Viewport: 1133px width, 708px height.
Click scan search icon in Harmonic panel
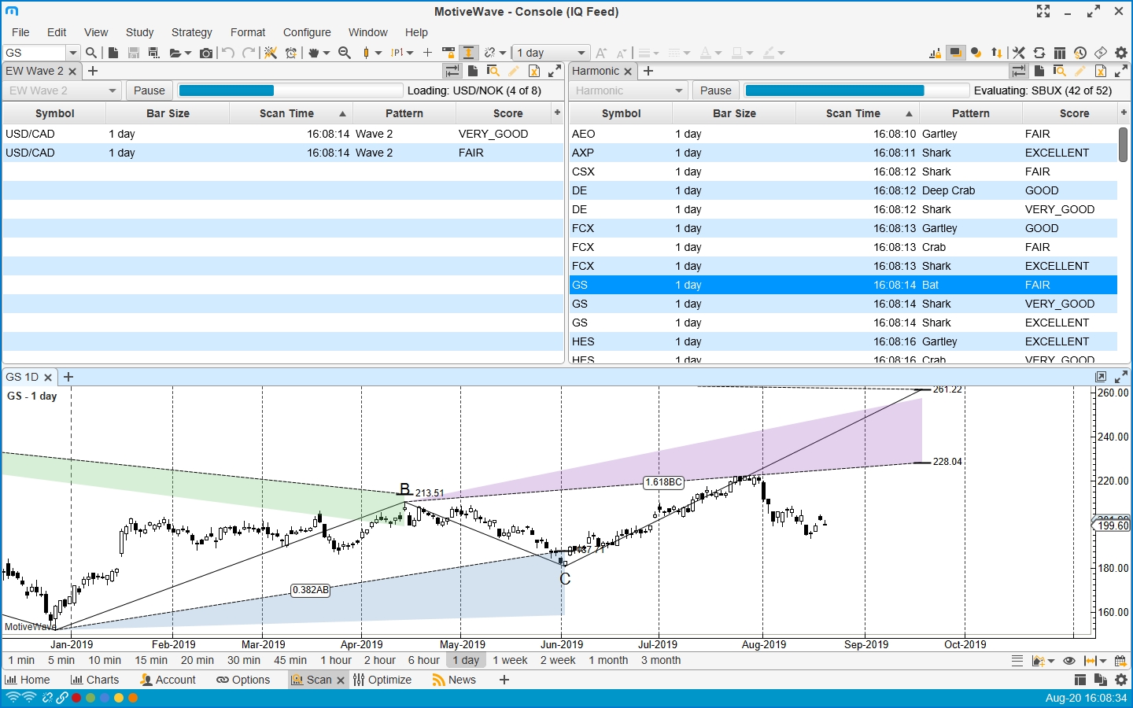pos(1060,71)
